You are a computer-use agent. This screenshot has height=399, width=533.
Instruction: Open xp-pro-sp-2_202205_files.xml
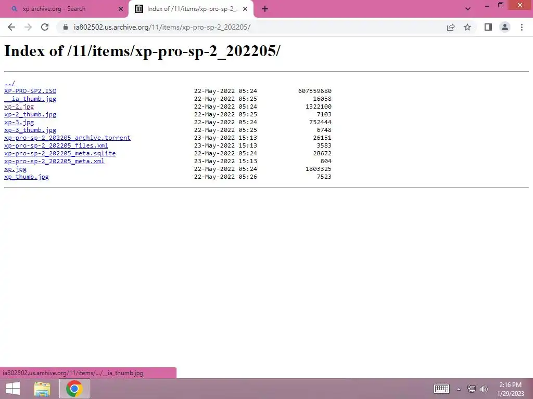tap(56, 145)
